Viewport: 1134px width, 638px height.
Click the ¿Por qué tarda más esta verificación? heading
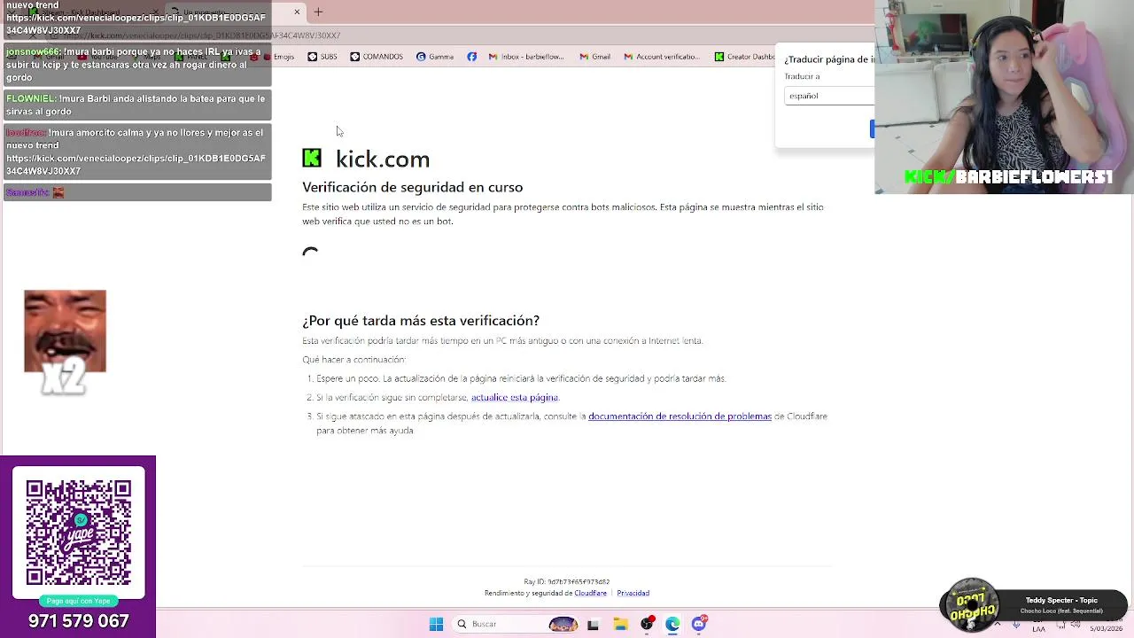click(421, 321)
